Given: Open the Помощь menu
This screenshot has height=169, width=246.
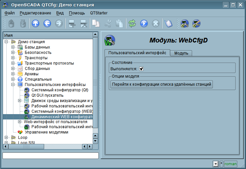Looking at the screenshot, I should pyautogui.click(x=77, y=13).
